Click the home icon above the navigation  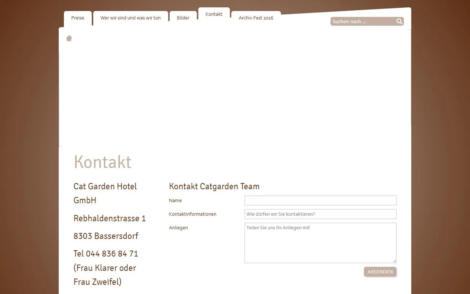pos(69,38)
